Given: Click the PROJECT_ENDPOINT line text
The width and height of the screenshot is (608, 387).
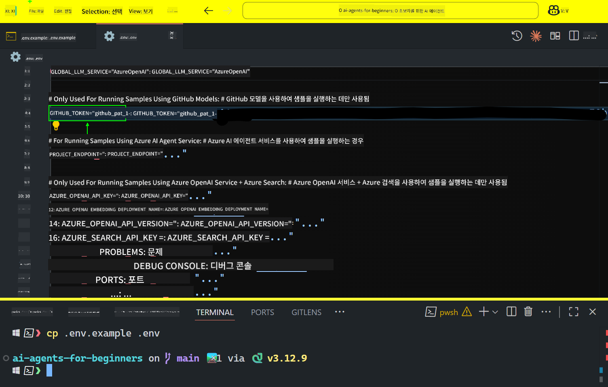Looking at the screenshot, I should [106, 154].
